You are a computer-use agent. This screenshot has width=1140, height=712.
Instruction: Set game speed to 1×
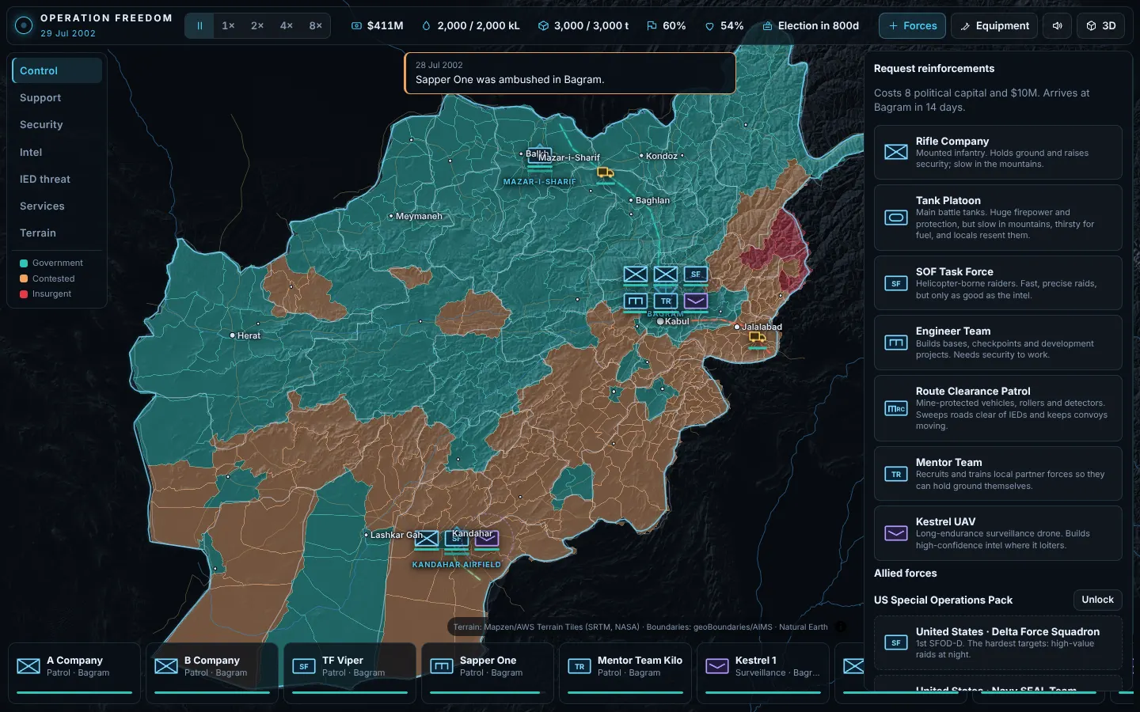click(228, 25)
